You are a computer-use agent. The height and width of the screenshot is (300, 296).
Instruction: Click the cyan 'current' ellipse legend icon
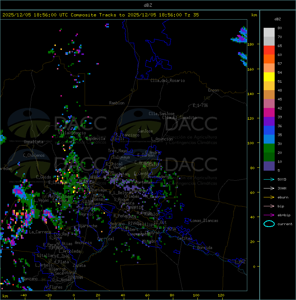[269, 224]
